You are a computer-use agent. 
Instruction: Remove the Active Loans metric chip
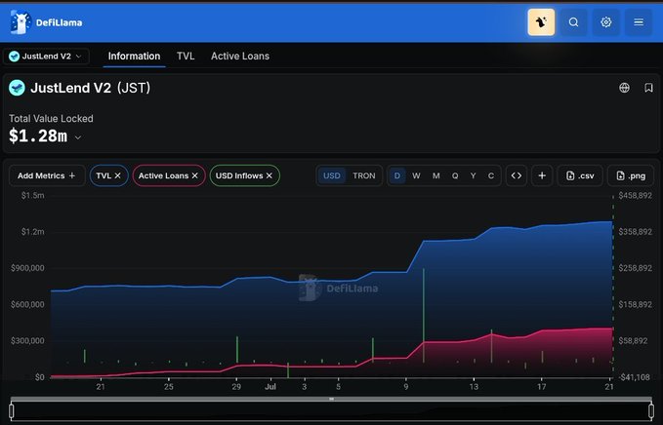195,175
